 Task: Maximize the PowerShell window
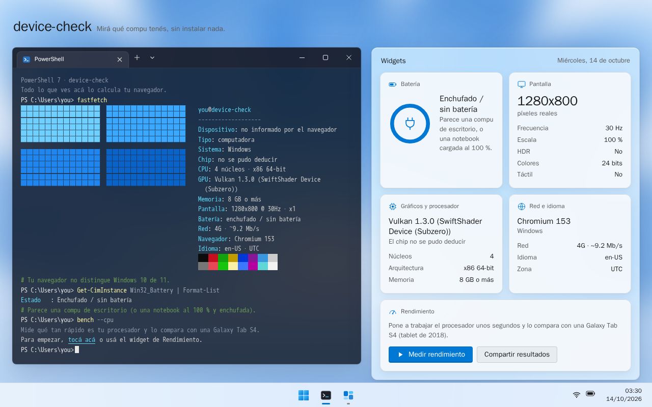[x=325, y=58]
